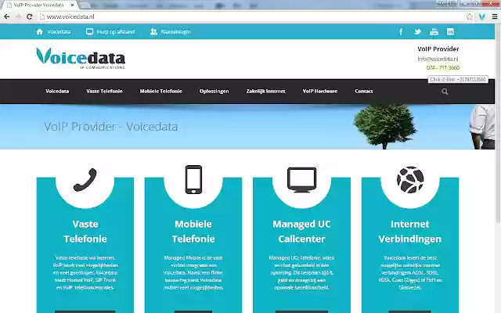Click the search magnifier in navigation bar
501x313 pixels.
pyautogui.click(x=445, y=92)
